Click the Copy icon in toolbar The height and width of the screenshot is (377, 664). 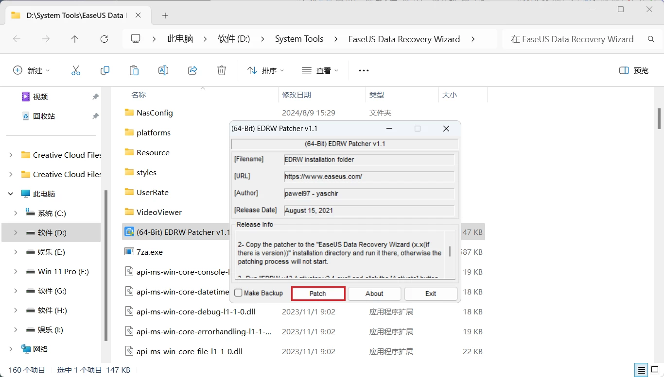point(105,70)
